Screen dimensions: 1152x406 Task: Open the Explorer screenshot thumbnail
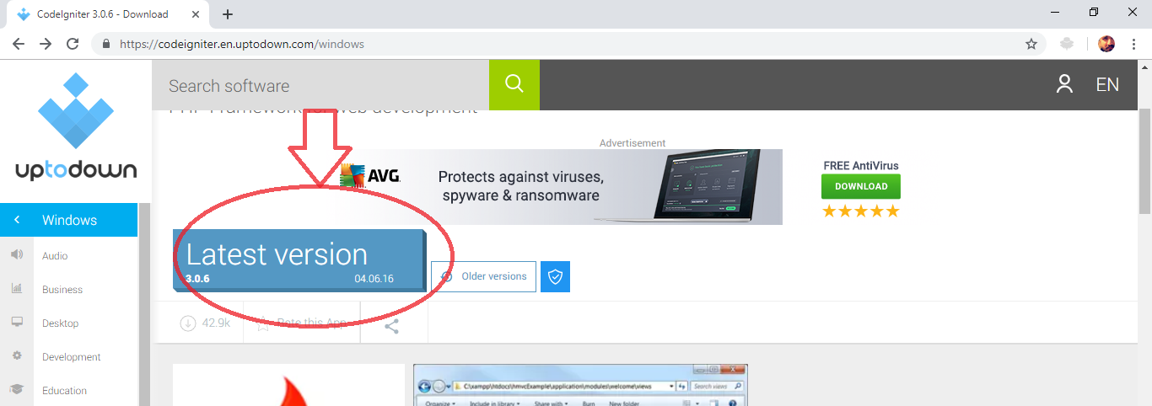(x=580, y=385)
